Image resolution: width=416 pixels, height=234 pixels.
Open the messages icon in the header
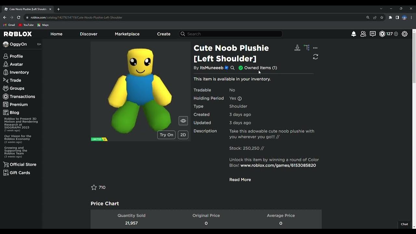(x=373, y=34)
